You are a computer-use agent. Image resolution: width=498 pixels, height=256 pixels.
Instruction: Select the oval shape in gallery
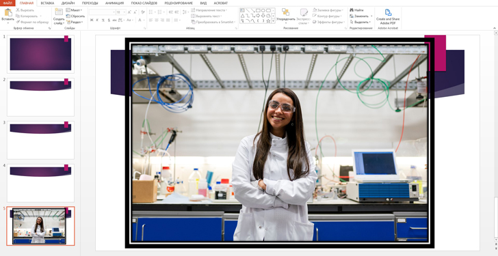tap(263, 10)
